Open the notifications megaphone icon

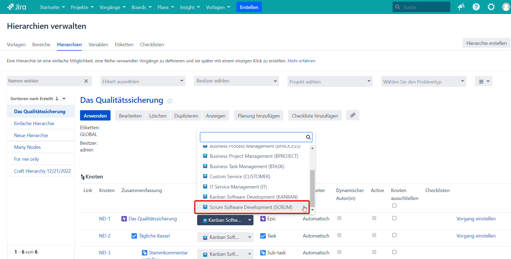[x=461, y=7]
